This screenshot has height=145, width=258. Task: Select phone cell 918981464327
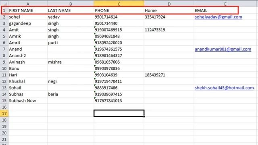click(x=119, y=56)
